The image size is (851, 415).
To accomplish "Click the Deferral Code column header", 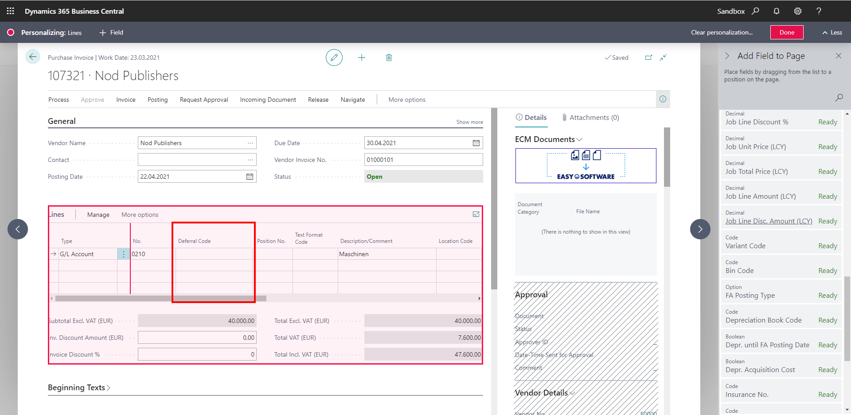I will (x=194, y=241).
